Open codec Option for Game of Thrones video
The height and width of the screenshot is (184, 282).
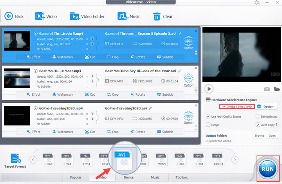[188, 43]
